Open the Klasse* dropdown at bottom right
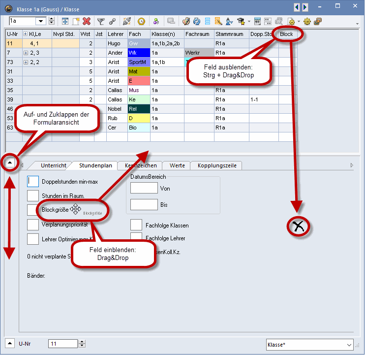 (349, 344)
